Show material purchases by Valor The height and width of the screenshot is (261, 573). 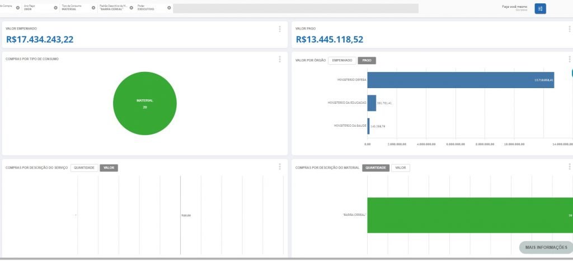coord(401,168)
